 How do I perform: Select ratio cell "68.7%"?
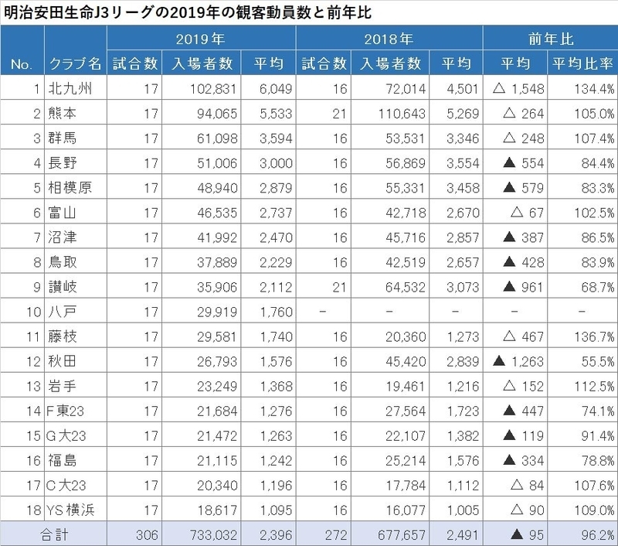click(598, 287)
